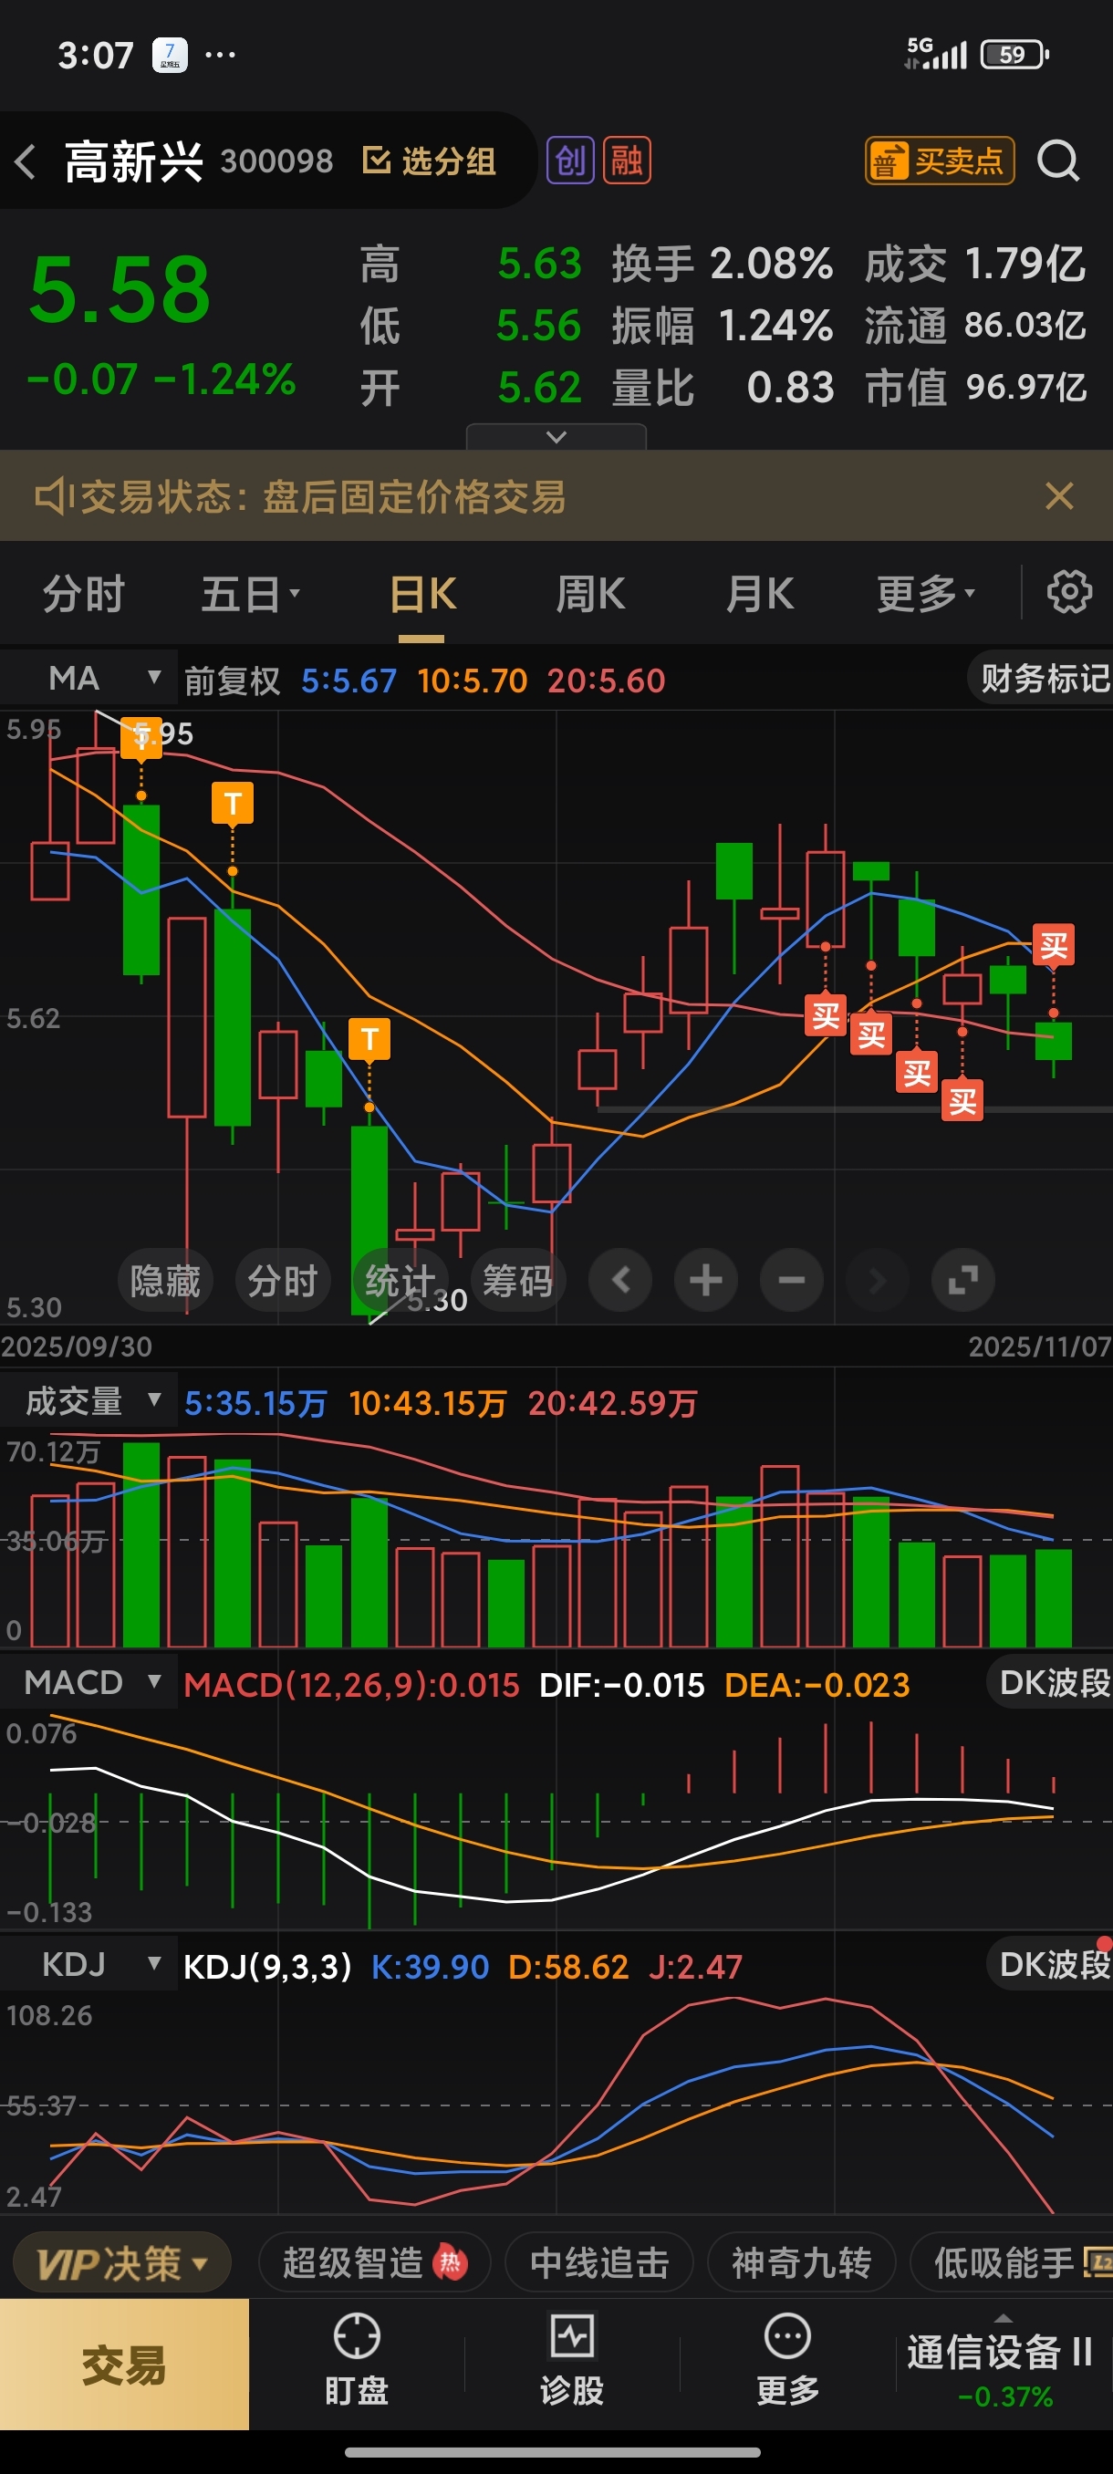
Task: Zoom out chart with minus icon
Action: 791,1280
